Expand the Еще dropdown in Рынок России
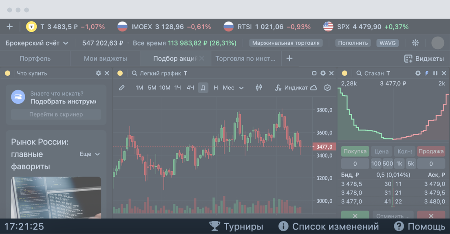450x234 pixels. point(90,154)
